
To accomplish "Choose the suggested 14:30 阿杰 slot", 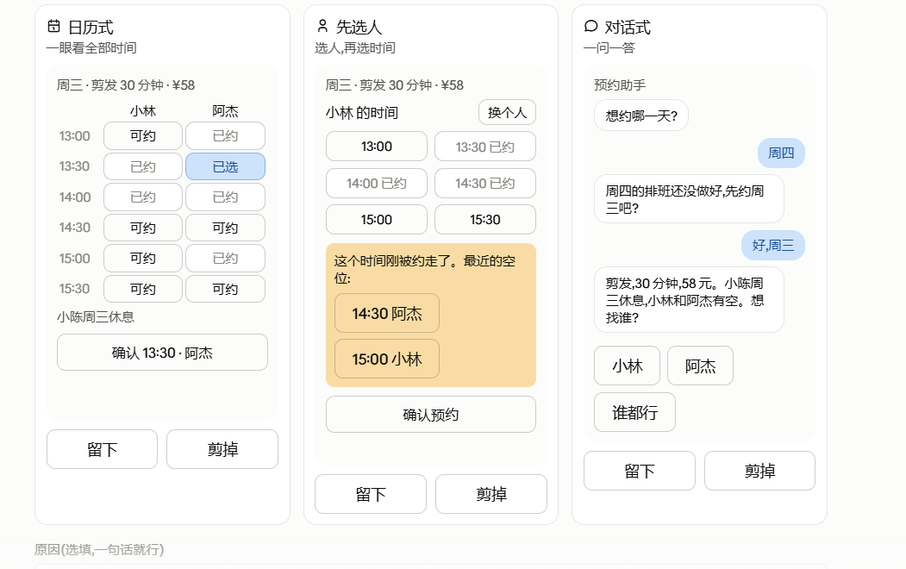I will click(x=387, y=313).
